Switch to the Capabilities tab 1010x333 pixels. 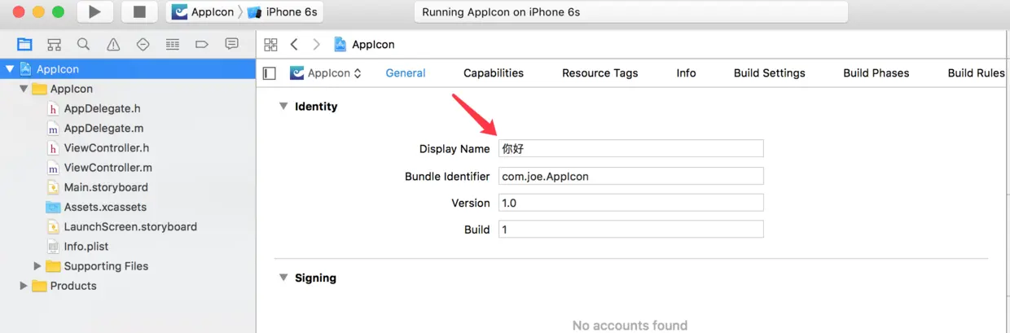click(x=493, y=73)
